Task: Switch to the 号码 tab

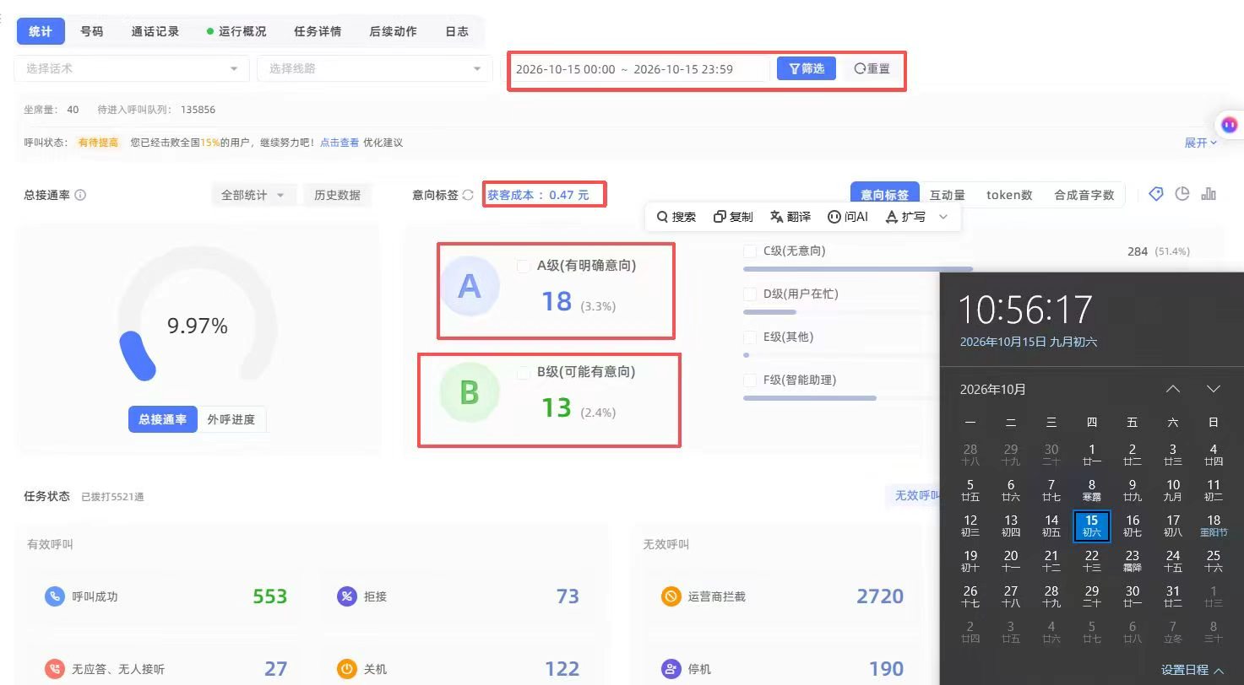Action: [92, 31]
